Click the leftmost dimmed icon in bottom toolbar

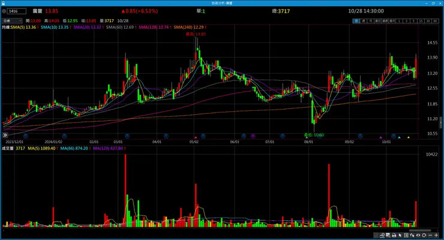click(376, 235)
